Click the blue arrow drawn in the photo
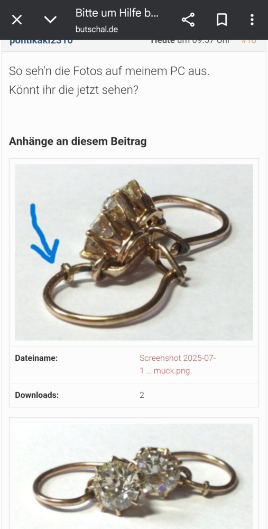 pos(43,234)
